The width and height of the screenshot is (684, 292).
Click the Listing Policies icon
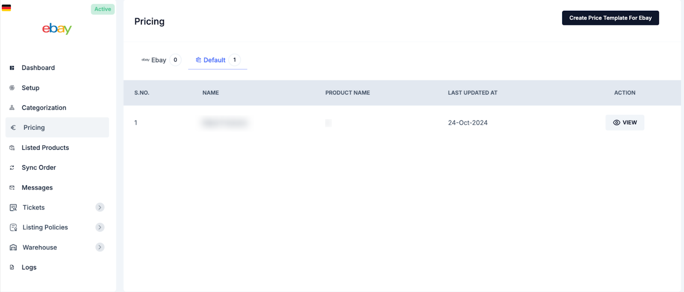coord(13,228)
